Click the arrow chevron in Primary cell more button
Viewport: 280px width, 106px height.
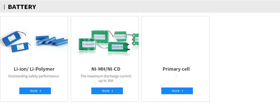pos(183,91)
